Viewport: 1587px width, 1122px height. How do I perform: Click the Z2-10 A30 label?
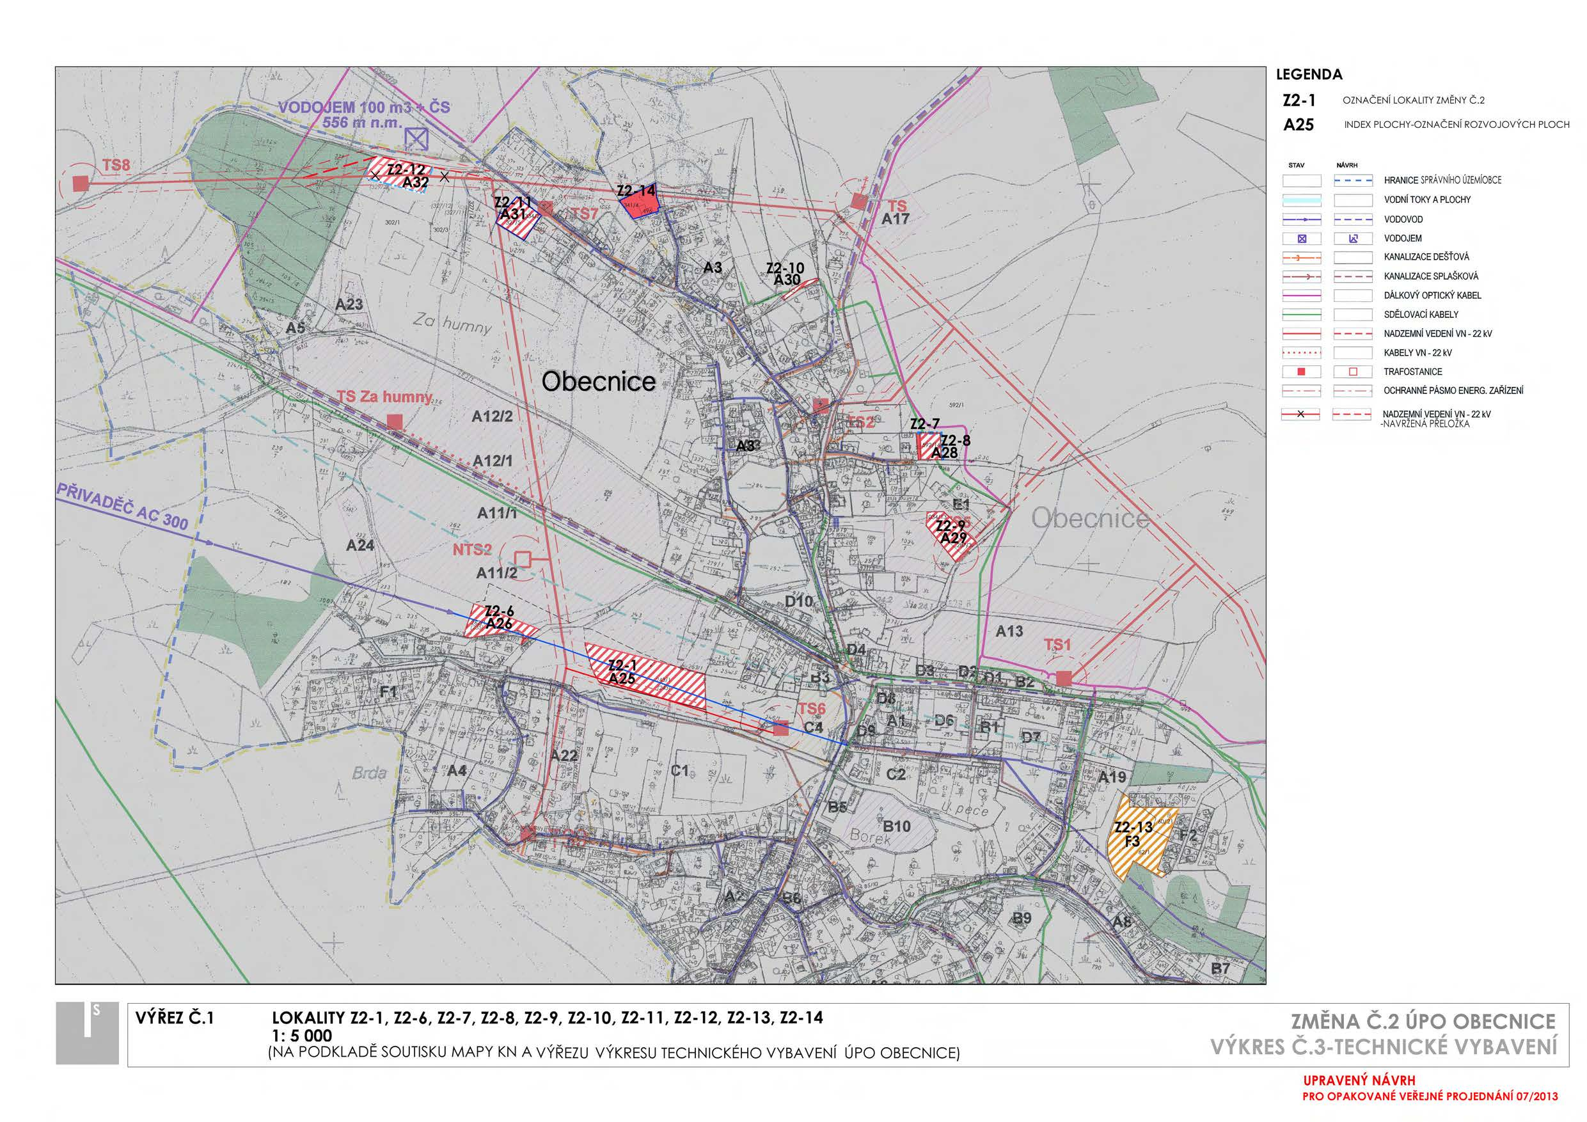pos(786,274)
